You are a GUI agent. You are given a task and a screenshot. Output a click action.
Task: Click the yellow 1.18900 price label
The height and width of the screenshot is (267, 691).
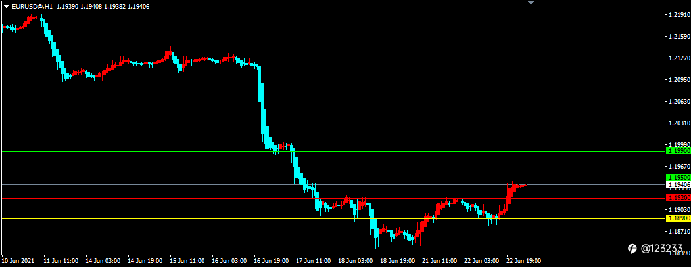(x=679, y=218)
